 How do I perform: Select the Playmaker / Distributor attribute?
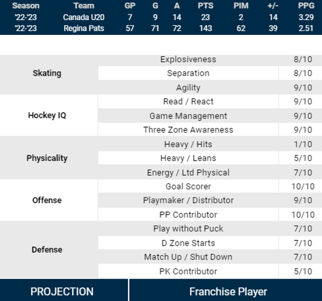coord(188,200)
